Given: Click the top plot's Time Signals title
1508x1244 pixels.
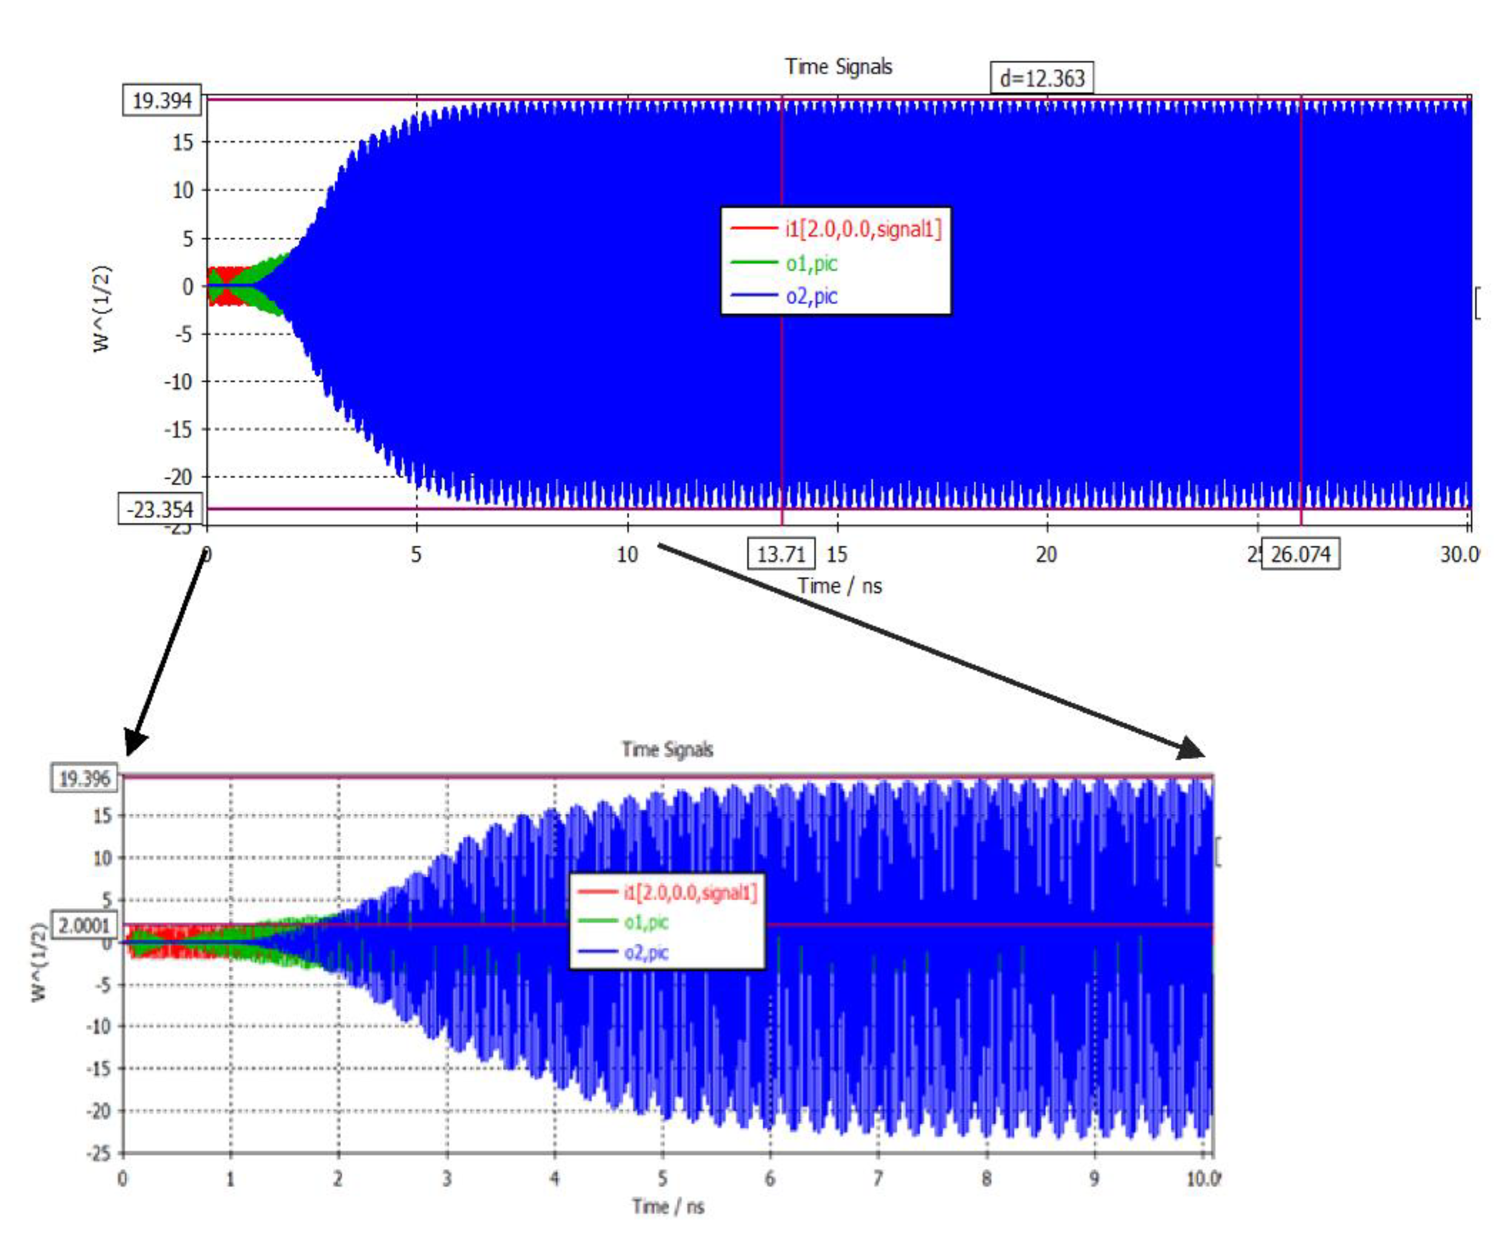Looking at the screenshot, I should coord(838,67).
